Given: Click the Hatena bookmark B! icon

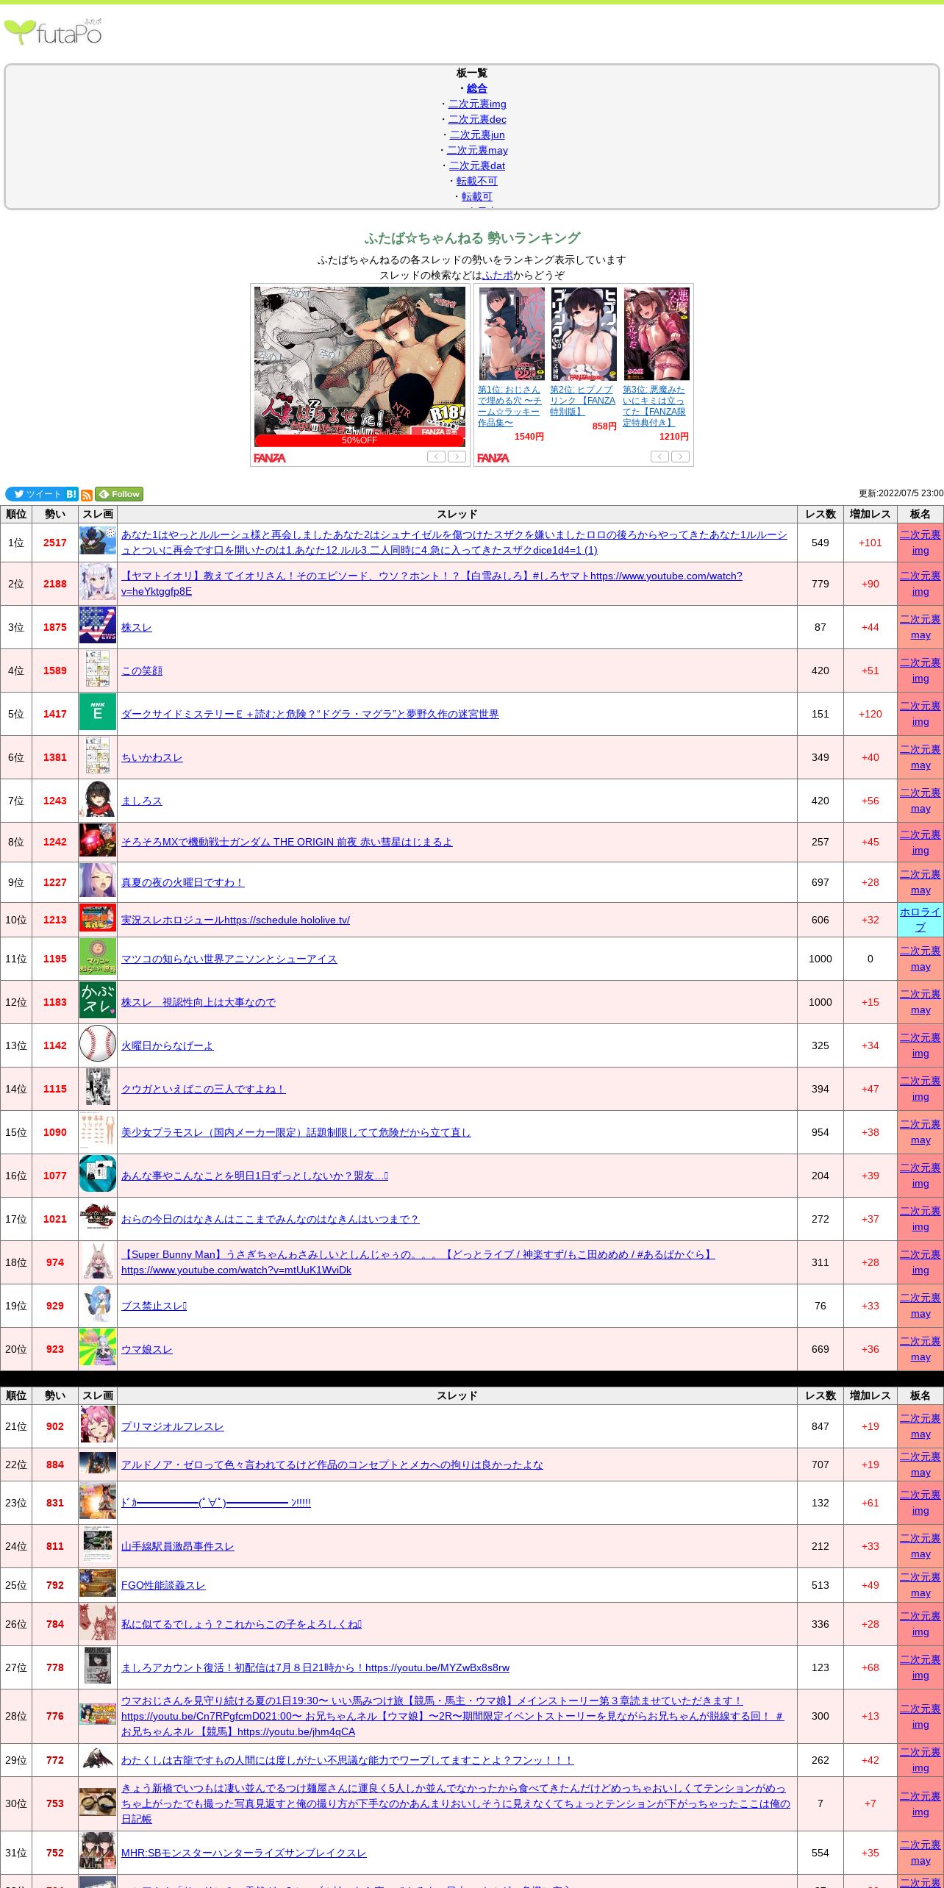Looking at the screenshot, I should 71,494.
